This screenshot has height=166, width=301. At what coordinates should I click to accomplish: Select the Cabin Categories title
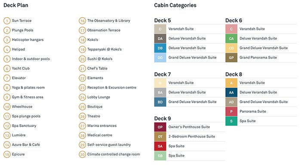tap(175, 5)
